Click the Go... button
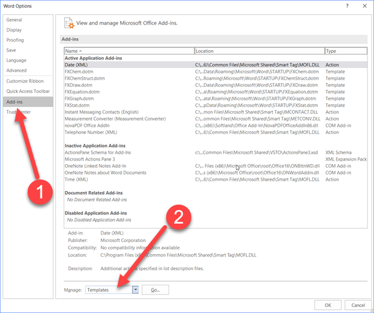This screenshot has height=313, width=374. click(155, 290)
